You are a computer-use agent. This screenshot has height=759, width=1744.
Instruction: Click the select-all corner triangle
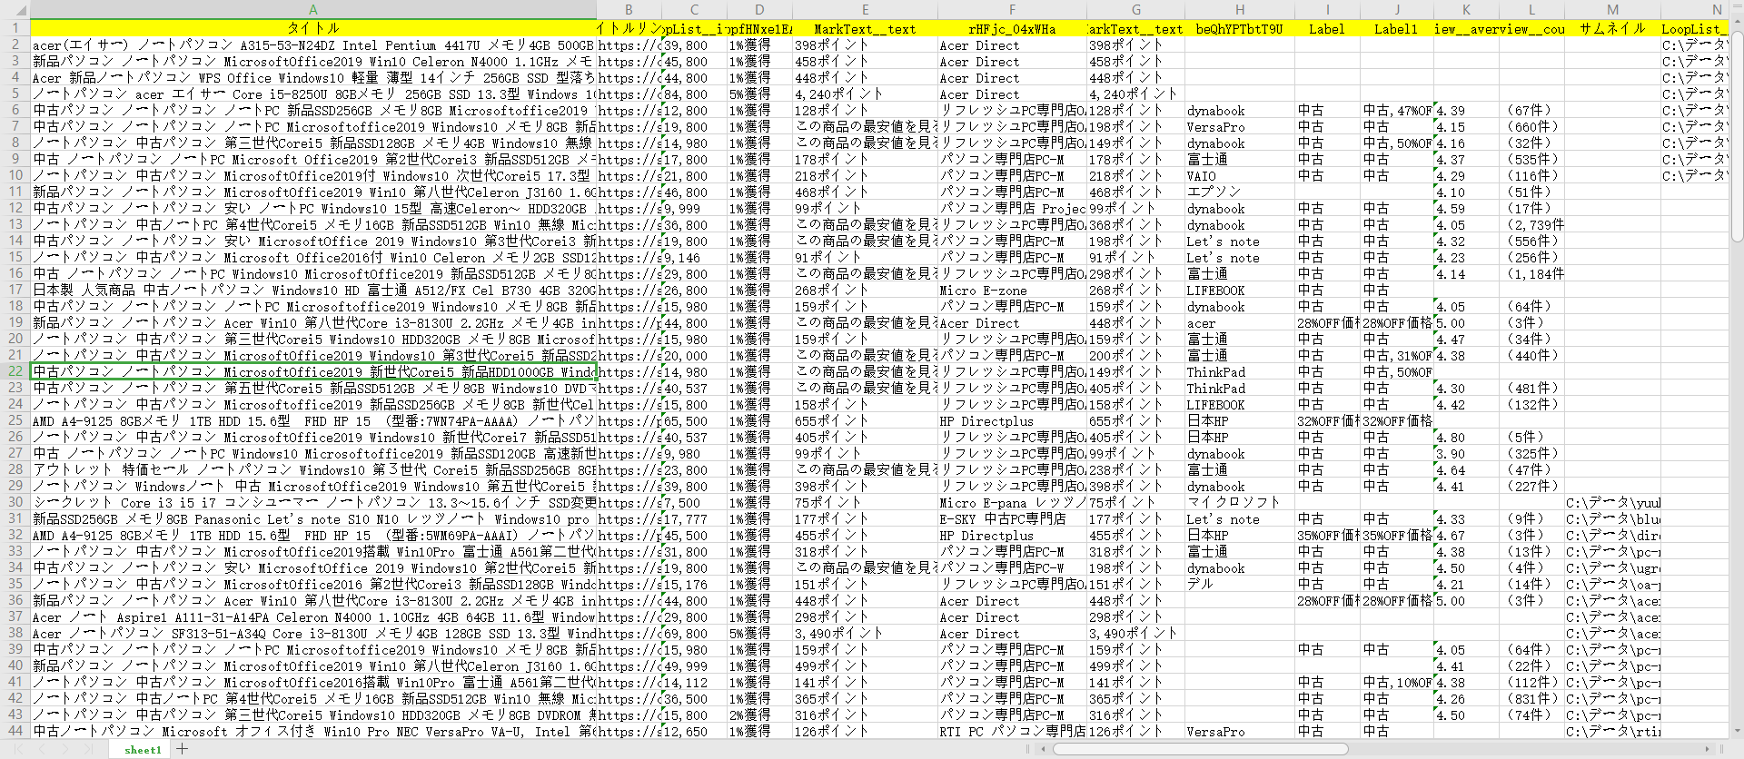click(15, 10)
